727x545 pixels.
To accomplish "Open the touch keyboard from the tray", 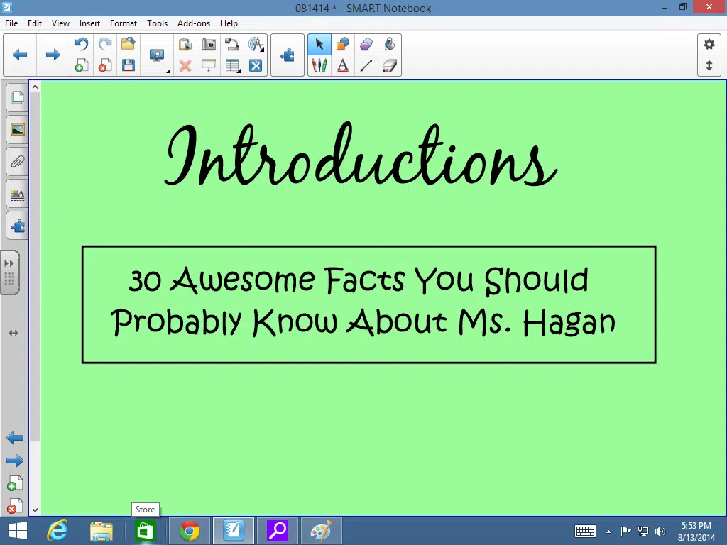I will pyautogui.click(x=585, y=531).
